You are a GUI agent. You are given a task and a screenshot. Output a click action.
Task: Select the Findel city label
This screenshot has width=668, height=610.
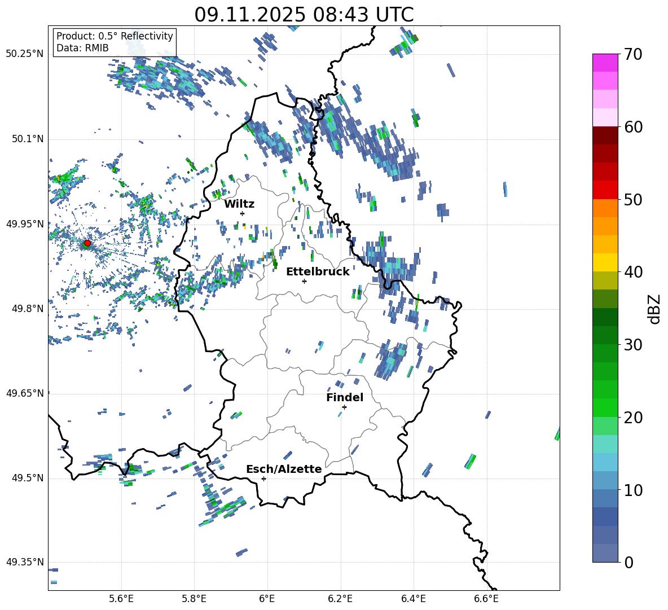345,398
